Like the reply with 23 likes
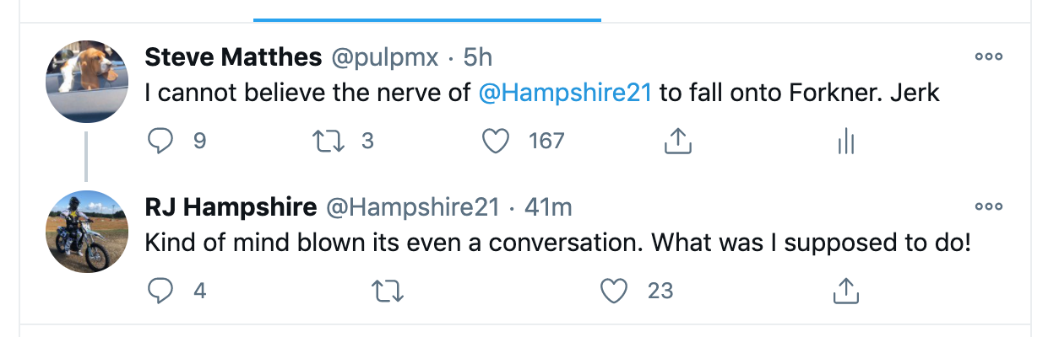This screenshot has height=337, width=1059. click(x=614, y=292)
